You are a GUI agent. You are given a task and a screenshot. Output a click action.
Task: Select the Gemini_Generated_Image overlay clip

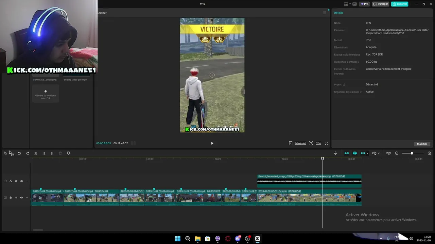(309, 181)
